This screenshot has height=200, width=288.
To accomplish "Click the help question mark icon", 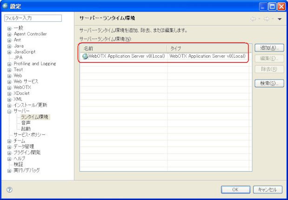I will (9, 190).
